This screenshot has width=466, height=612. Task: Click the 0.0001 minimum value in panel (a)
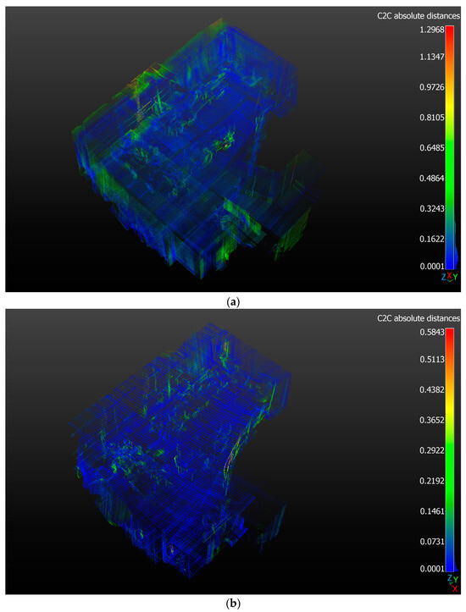click(x=432, y=266)
